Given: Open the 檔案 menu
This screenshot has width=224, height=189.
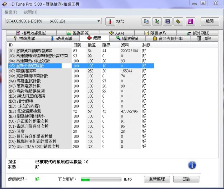Looking at the screenshot, I should tap(11, 12).
